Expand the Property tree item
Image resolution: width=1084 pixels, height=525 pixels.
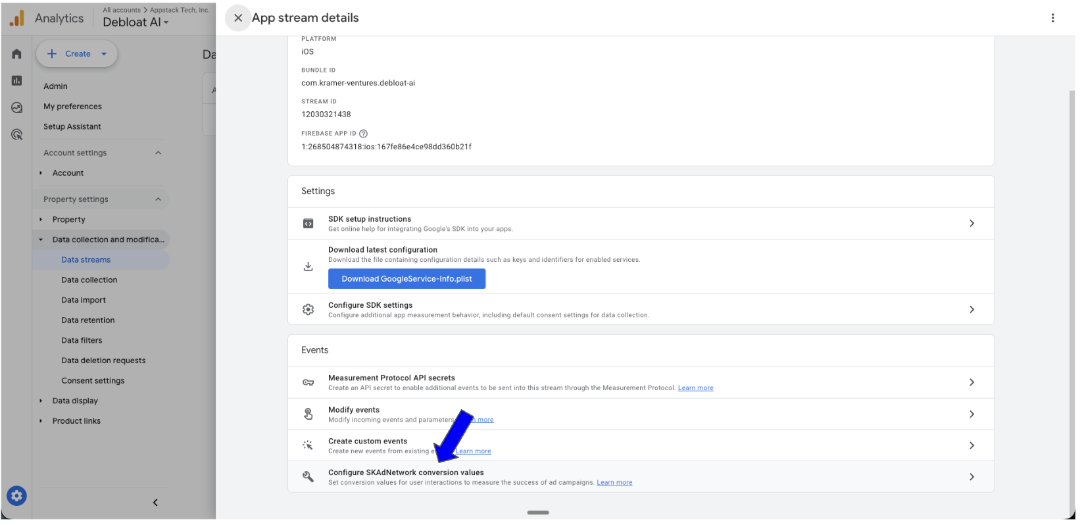pos(41,220)
